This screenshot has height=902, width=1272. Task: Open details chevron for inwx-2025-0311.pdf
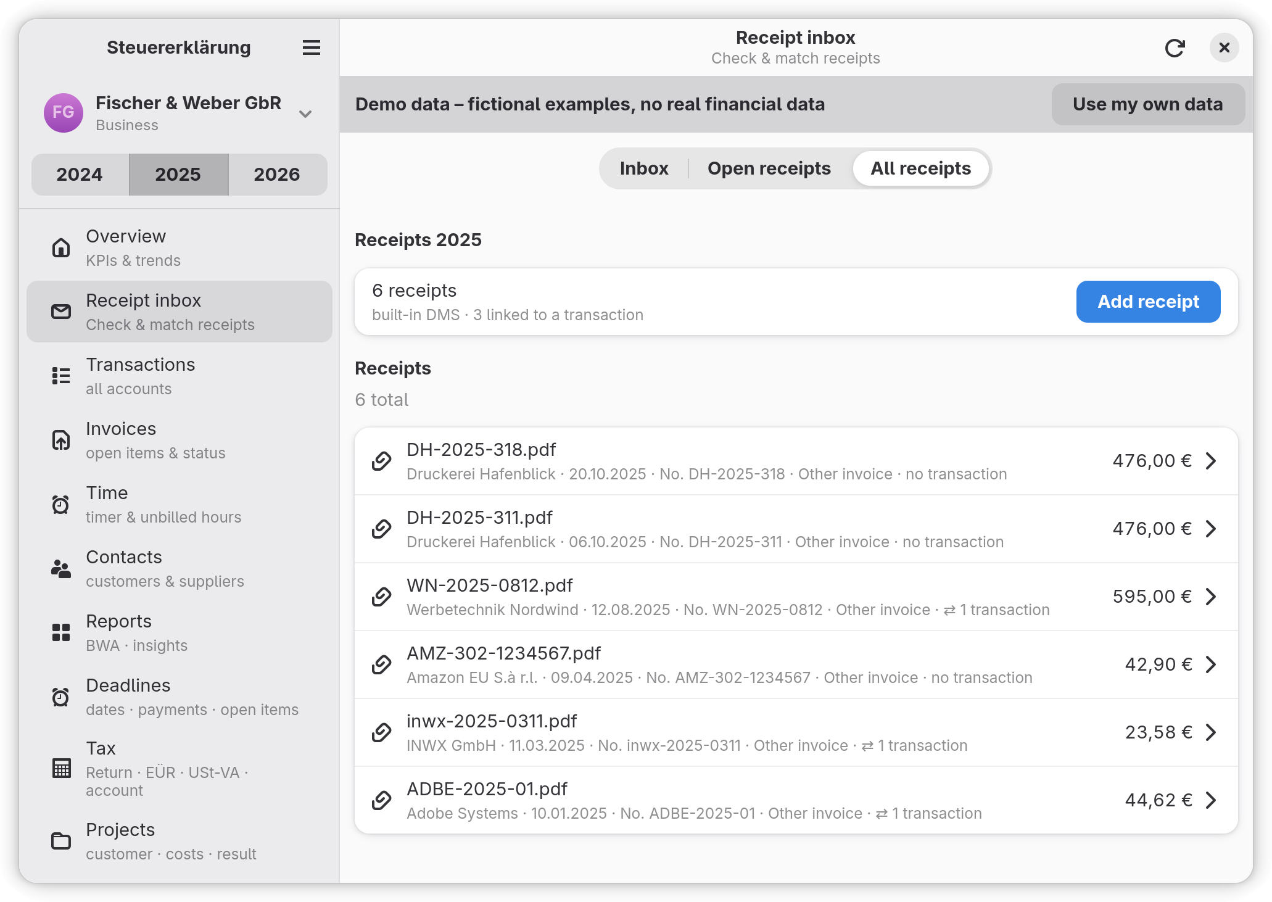[x=1211, y=732]
